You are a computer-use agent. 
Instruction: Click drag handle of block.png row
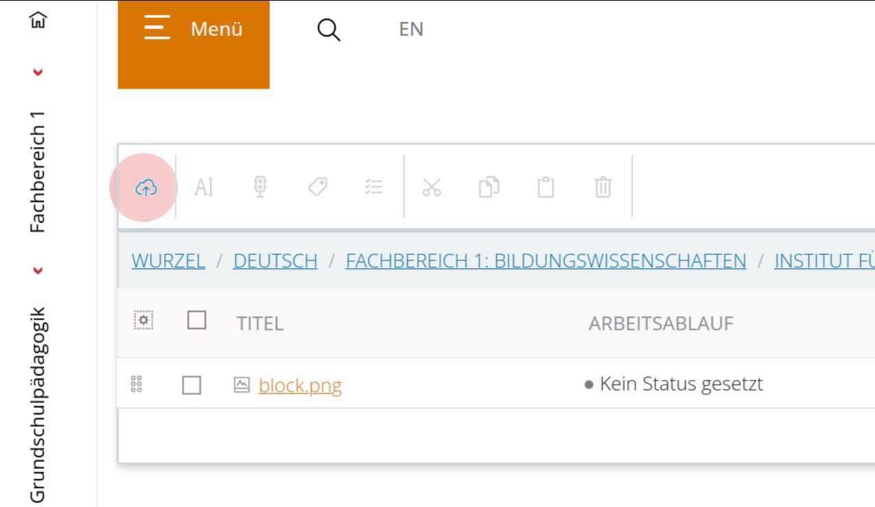point(136,385)
